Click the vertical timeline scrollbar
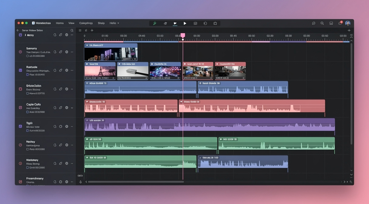This screenshot has width=369, height=204. (351, 93)
